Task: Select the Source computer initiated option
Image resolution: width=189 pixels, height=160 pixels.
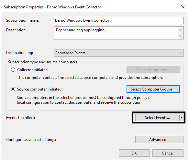Action: pyautogui.click(x=13, y=89)
